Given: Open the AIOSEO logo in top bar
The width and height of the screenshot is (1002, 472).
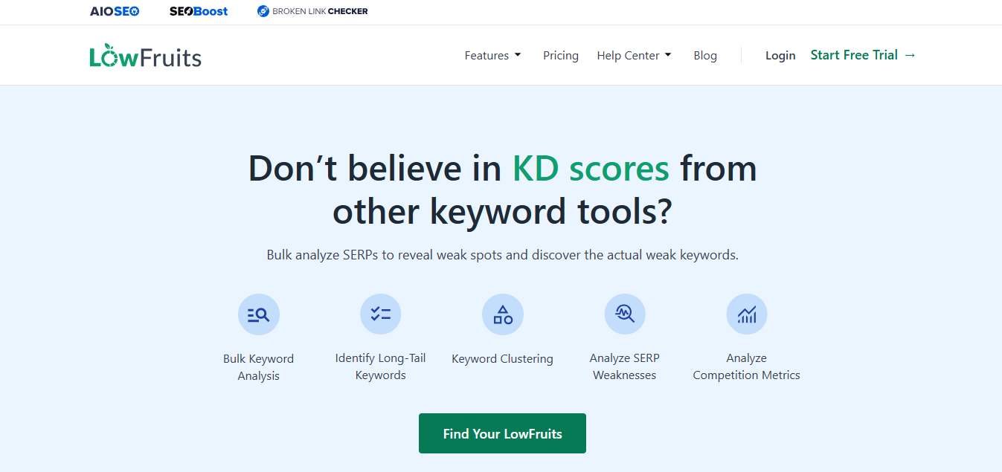Looking at the screenshot, I should click(115, 11).
